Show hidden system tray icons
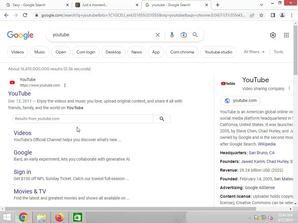 249,217
